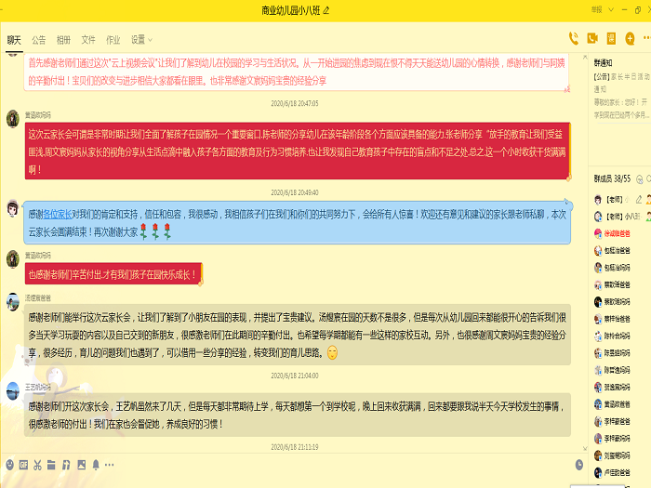
Task: Start a group video call
Action: coord(591,38)
